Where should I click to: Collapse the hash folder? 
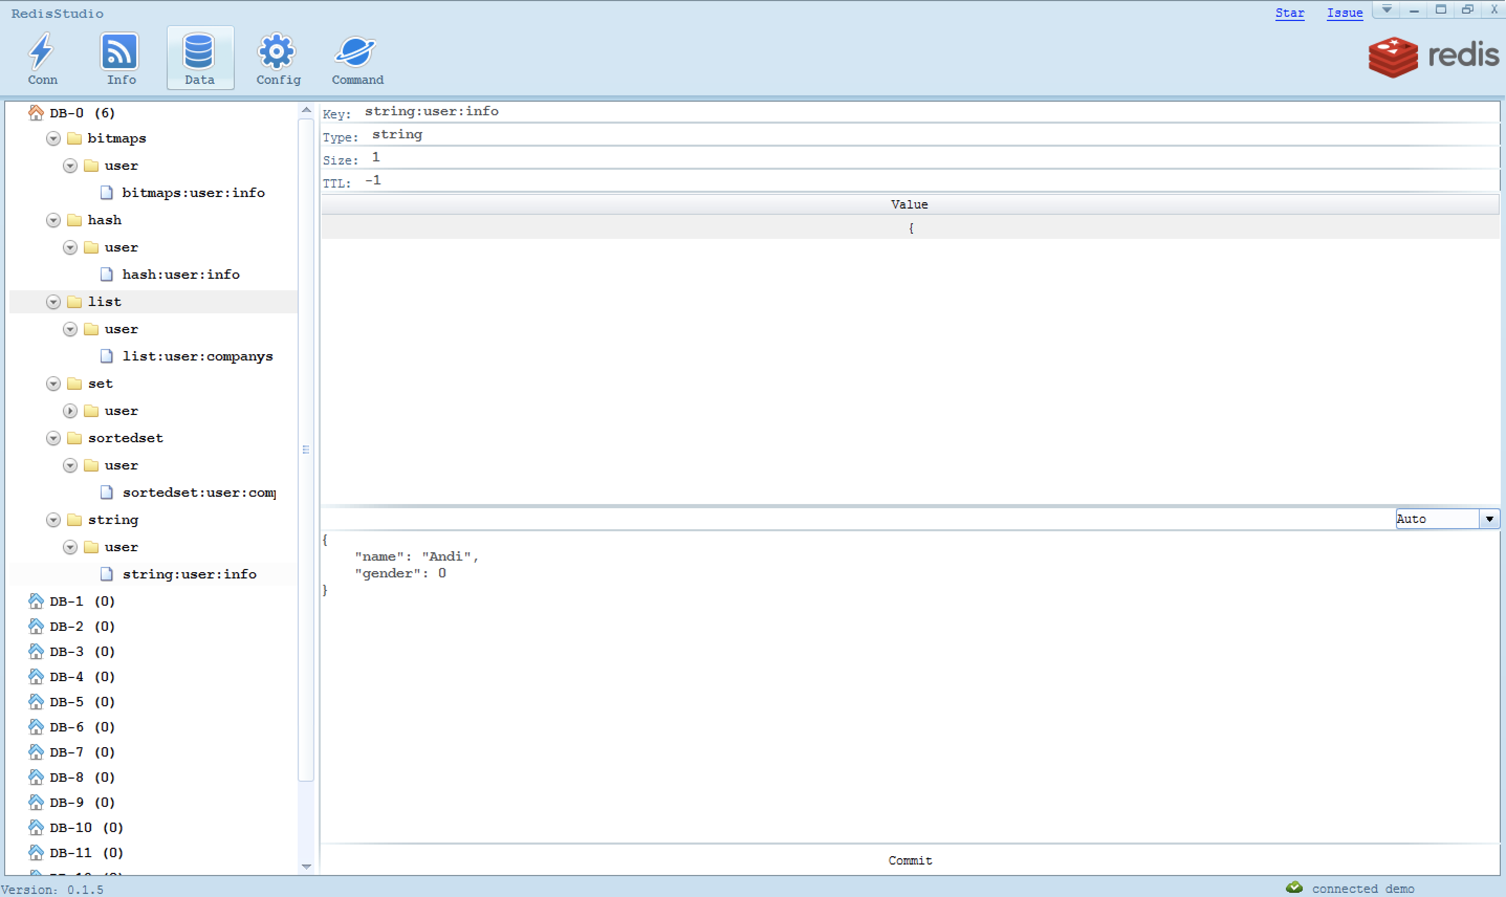tap(53, 220)
